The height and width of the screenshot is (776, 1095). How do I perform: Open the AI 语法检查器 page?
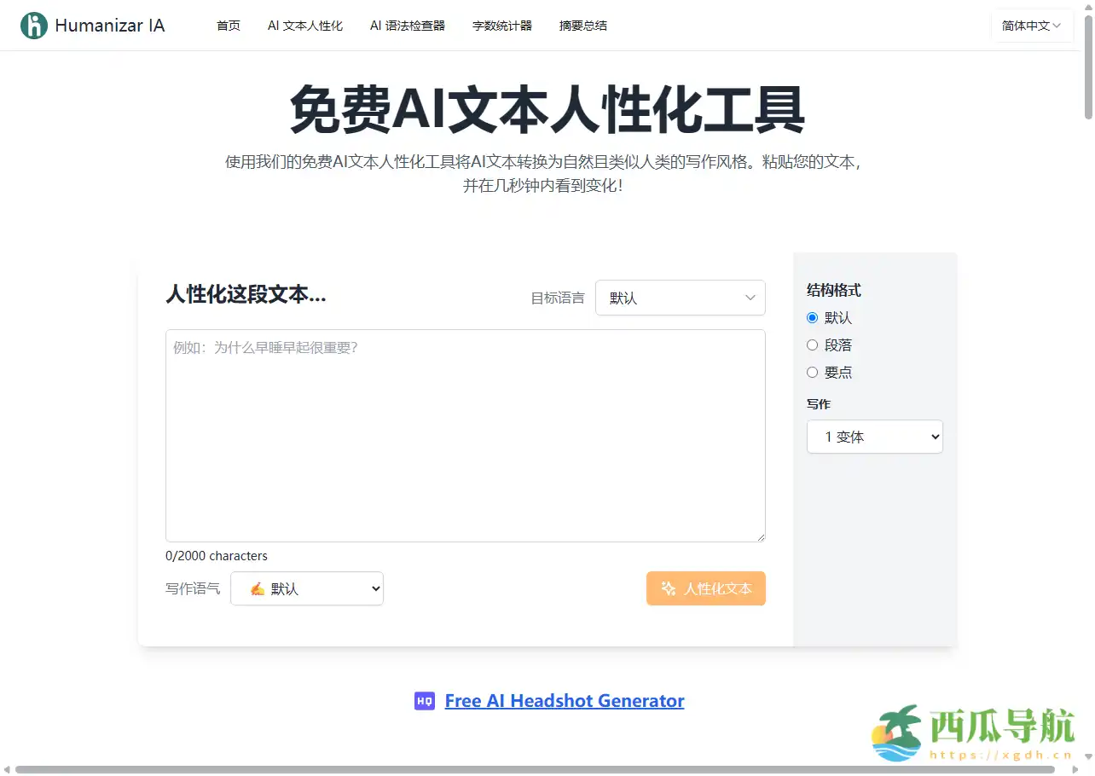coord(407,26)
